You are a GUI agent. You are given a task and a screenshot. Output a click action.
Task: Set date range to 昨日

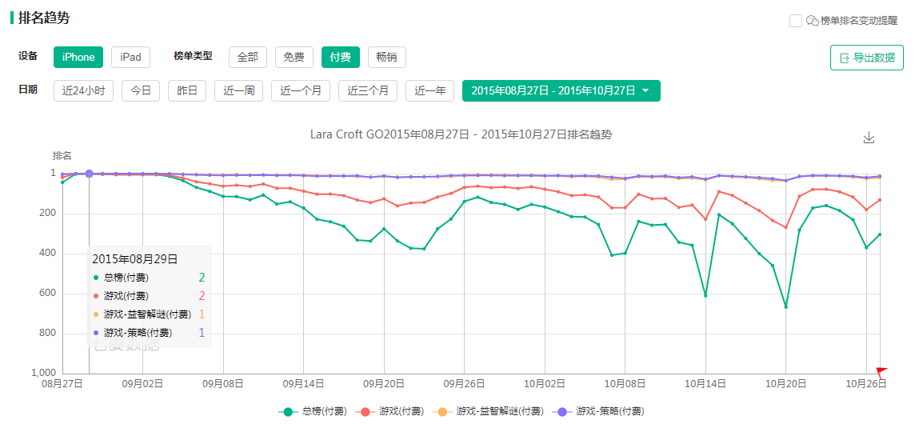(x=187, y=91)
